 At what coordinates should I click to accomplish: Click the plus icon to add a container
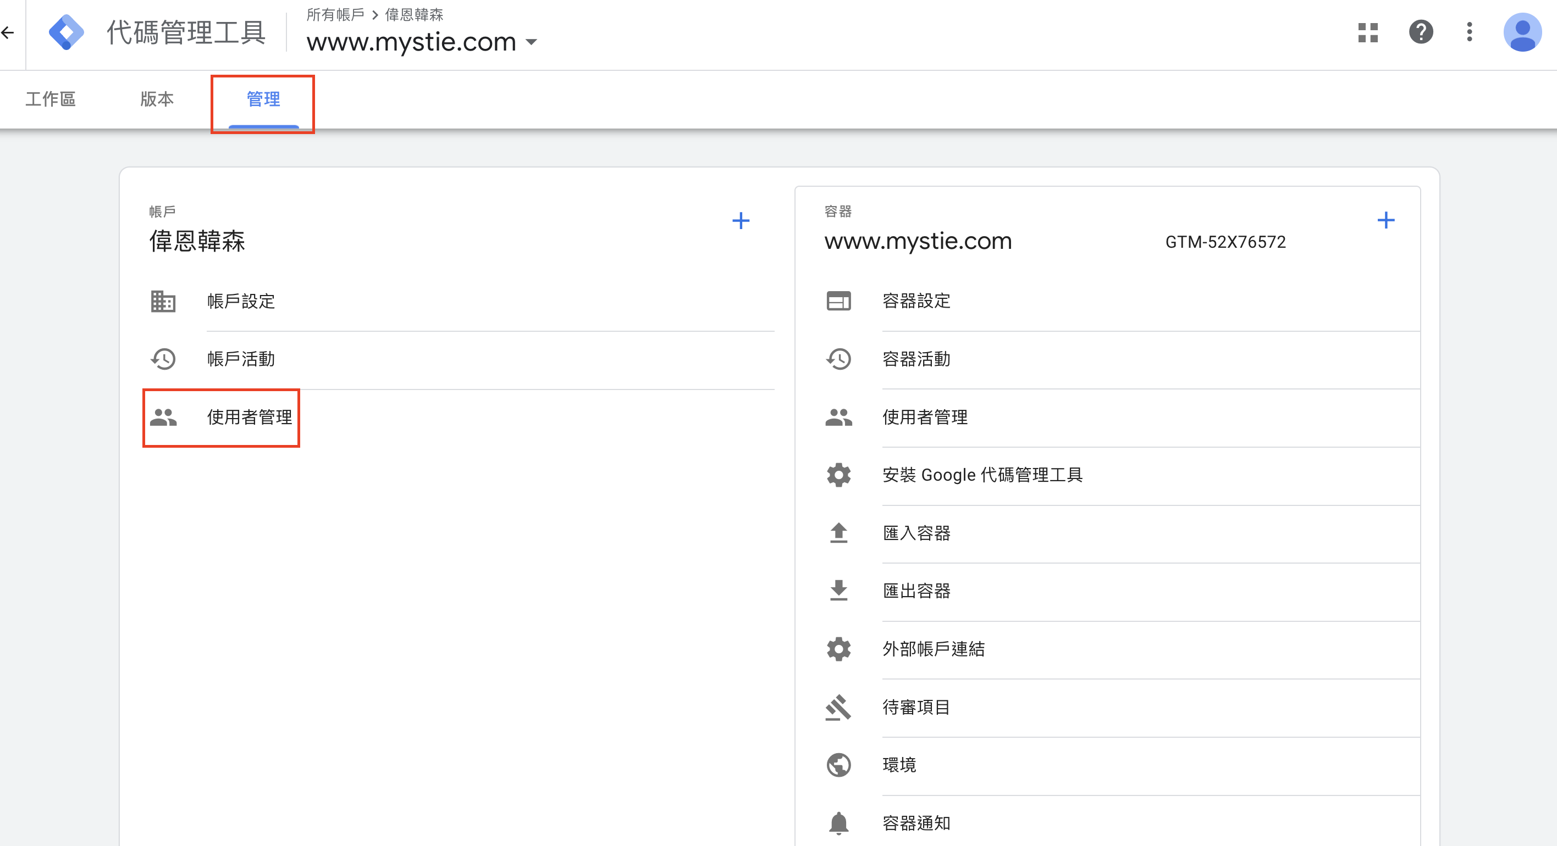tap(1385, 220)
